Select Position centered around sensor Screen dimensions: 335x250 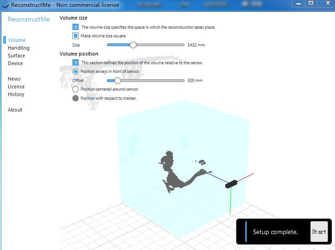[76, 89]
